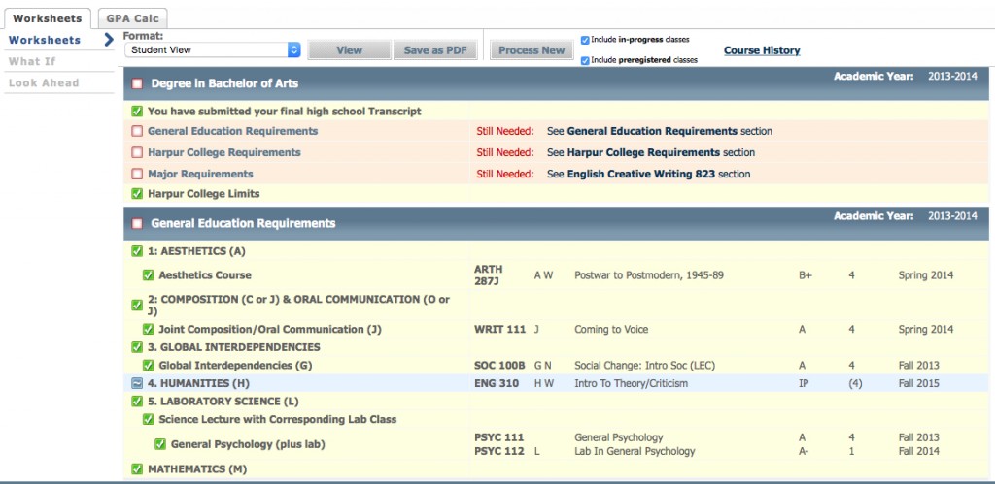Uncheck Include preregistered classes checkbox

585,60
